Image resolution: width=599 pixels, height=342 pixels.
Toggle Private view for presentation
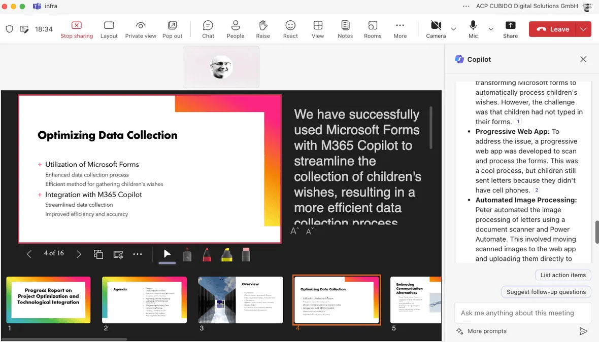coord(141,29)
